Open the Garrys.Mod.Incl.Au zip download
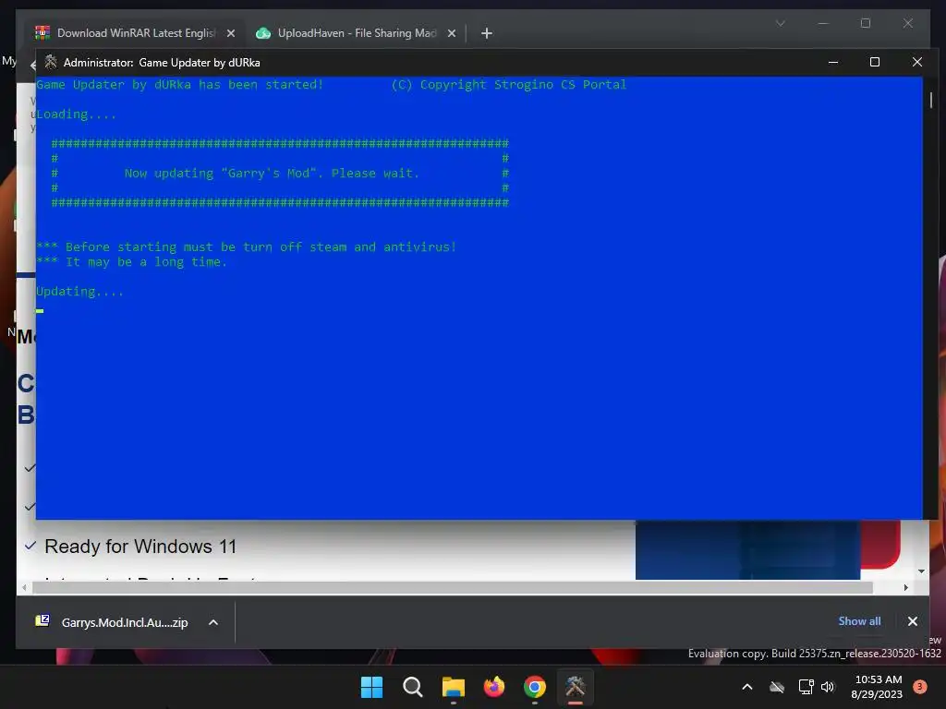Screen dimensions: 946x709 pyautogui.click(x=125, y=622)
